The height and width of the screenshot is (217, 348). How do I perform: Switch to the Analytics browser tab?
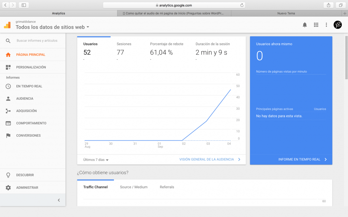(x=59, y=13)
